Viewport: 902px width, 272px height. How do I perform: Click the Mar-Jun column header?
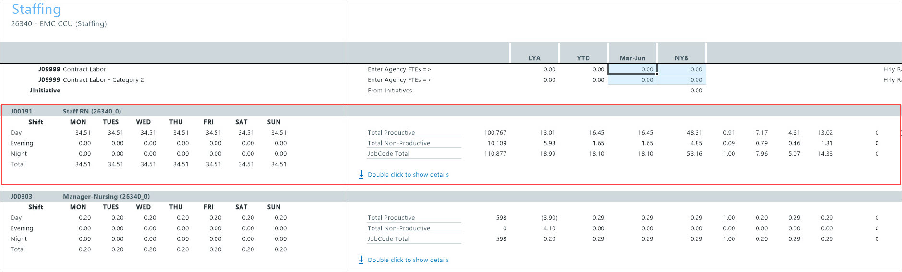point(632,58)
